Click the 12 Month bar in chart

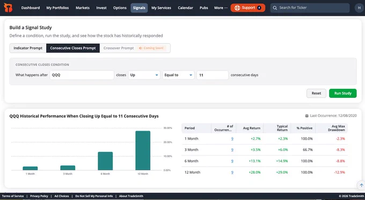coord(143,151)
